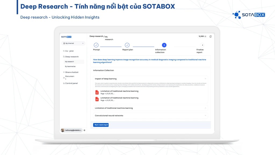Open Control panel in the sidebar

(x=71, y=83)
